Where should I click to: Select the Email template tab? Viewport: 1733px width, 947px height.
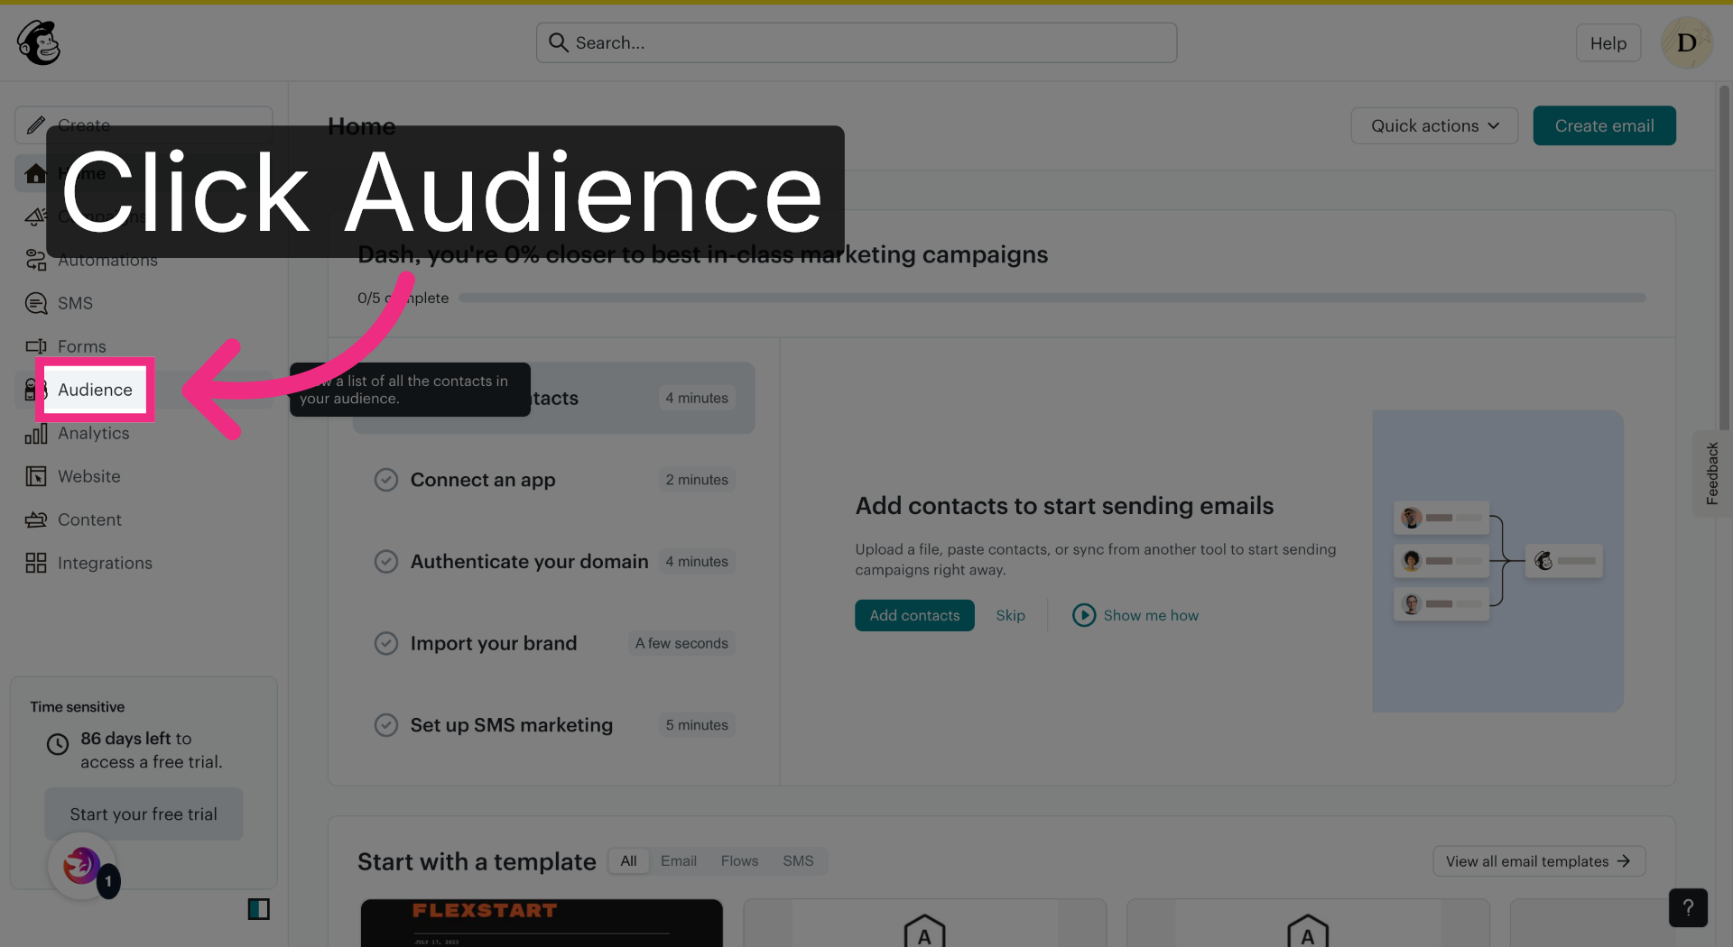click(x=679, y=861)
